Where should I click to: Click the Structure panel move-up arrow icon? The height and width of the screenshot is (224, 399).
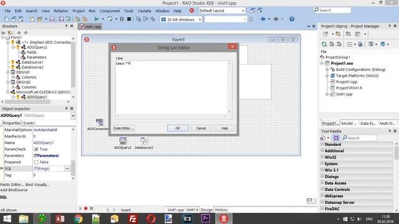(x=19, y=33)
